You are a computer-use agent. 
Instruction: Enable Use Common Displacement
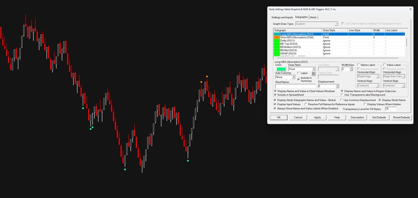341,100
